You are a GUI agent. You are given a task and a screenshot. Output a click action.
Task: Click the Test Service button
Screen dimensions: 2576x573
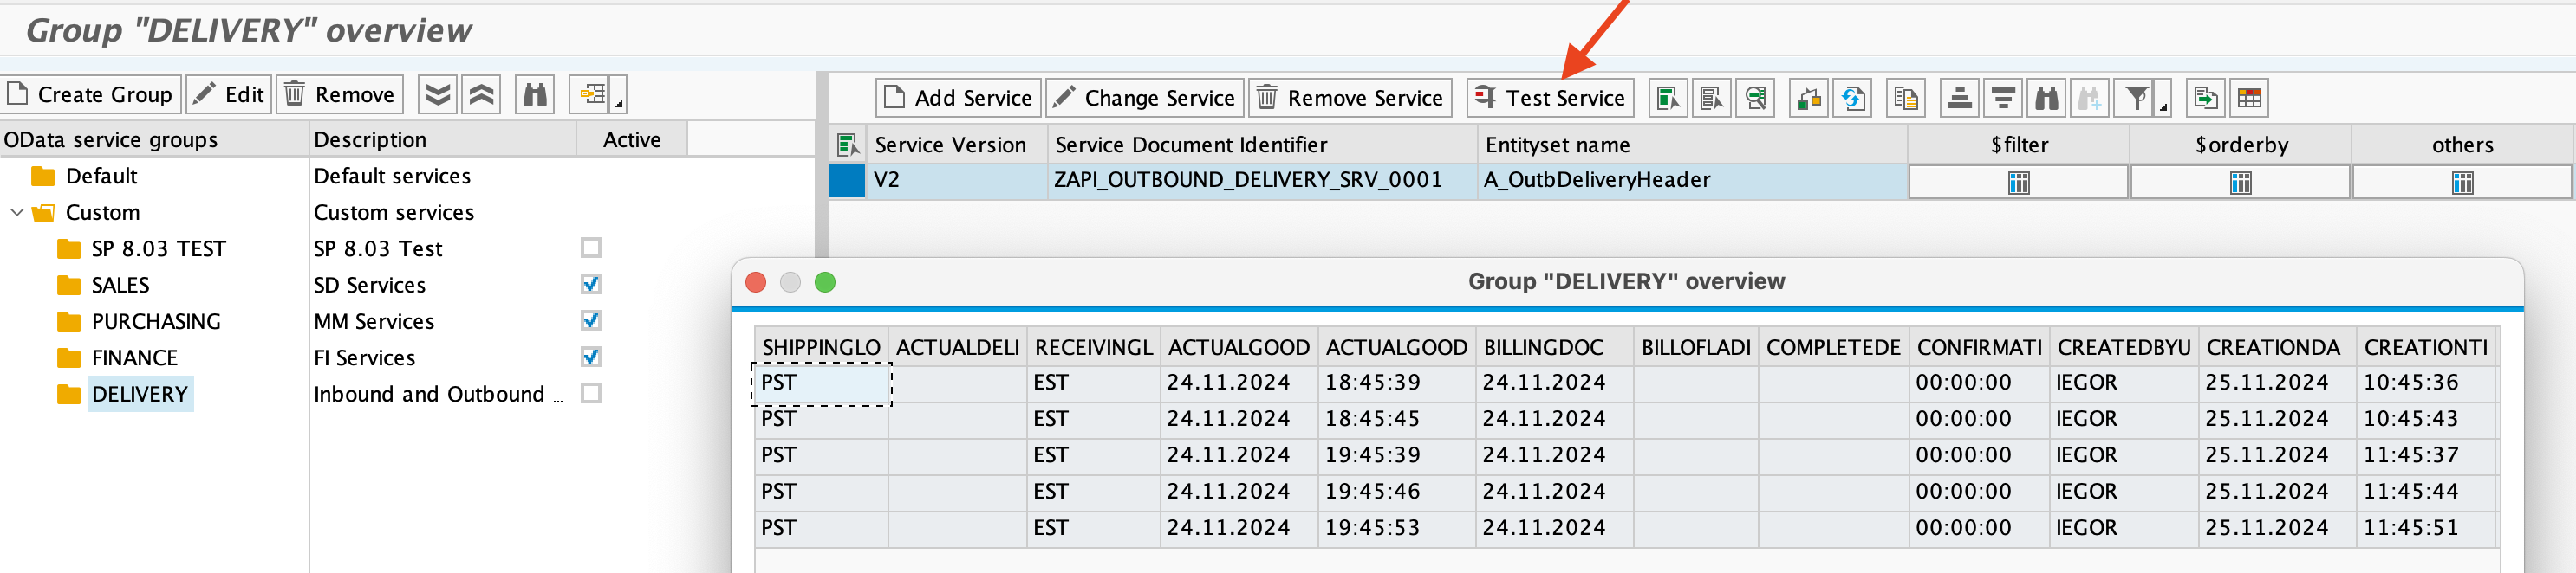tap(1550, 98)
